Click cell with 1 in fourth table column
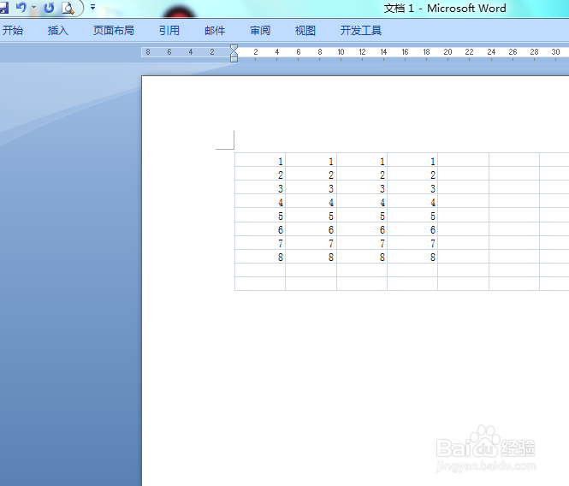This screenshot has height=486, width=569. [x=412, y=160]
